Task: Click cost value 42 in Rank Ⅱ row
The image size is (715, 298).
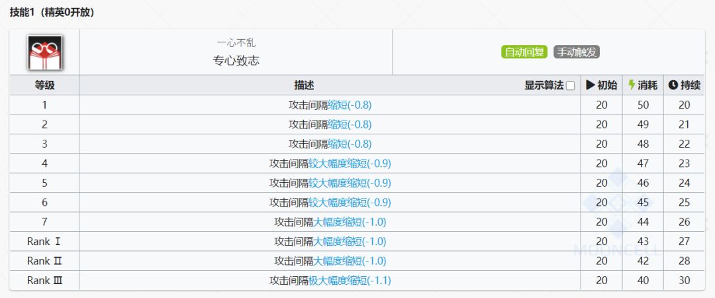Action: click(x=643, y=261)
